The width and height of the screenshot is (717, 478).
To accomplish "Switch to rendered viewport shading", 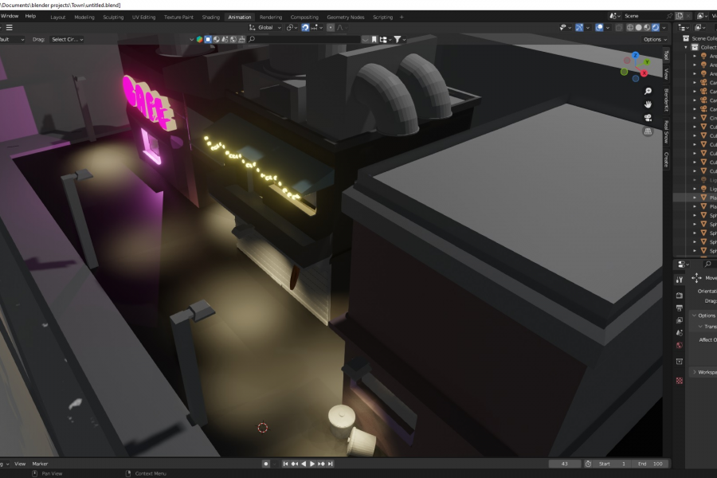I will (656, 27).
